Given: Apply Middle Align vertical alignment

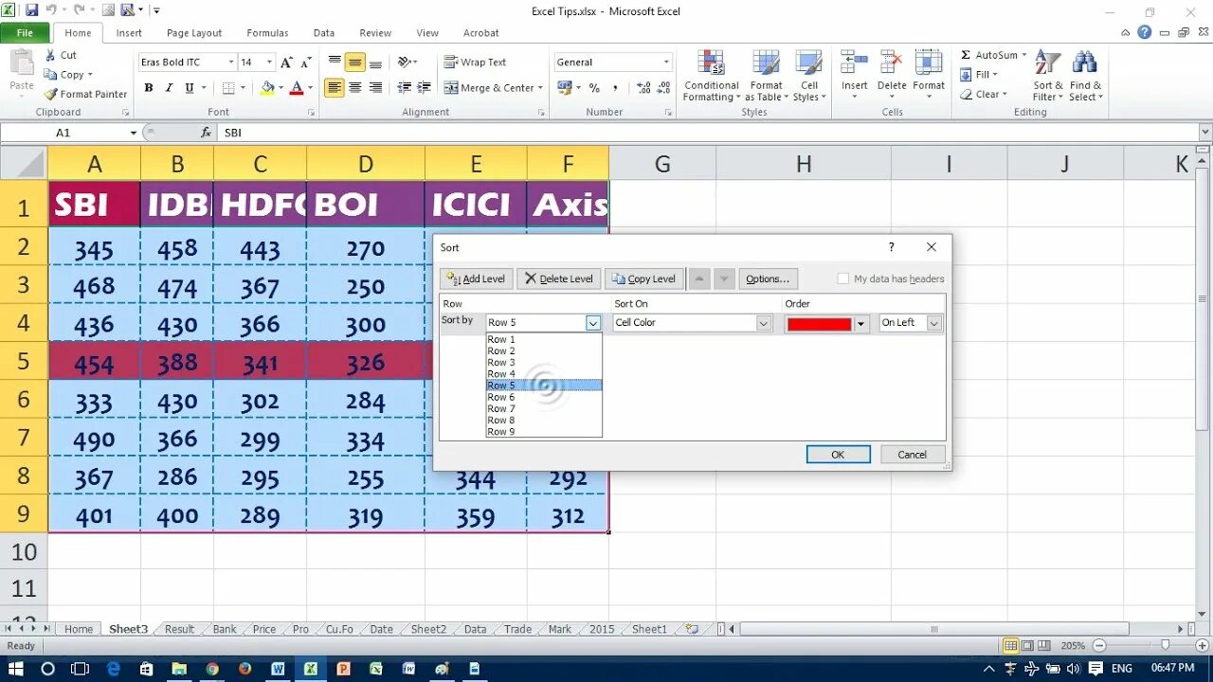Looking at the screenshot, I should [354, 63].
